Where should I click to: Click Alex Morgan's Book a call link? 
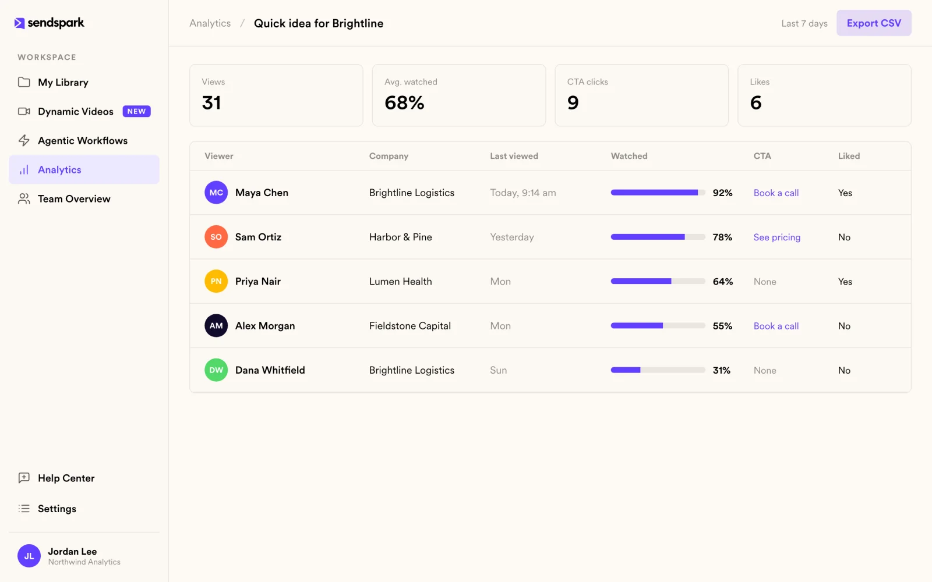click(776, 326)
